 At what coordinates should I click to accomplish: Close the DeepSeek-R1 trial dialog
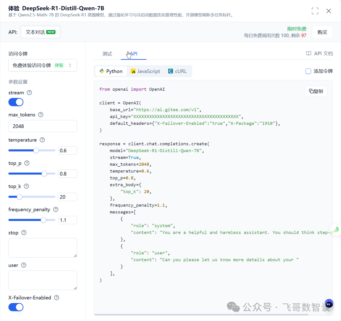pos(329,11)
